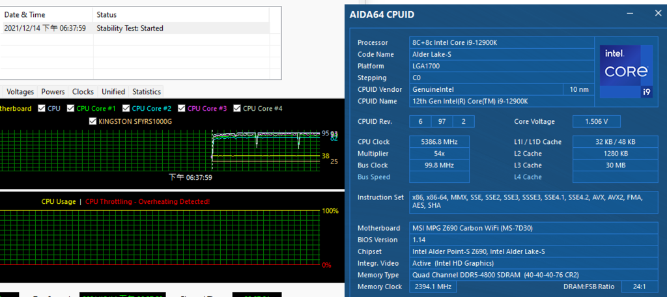
Task: Click the Multiplier value 54x
Action: click(x=440, y=154)
